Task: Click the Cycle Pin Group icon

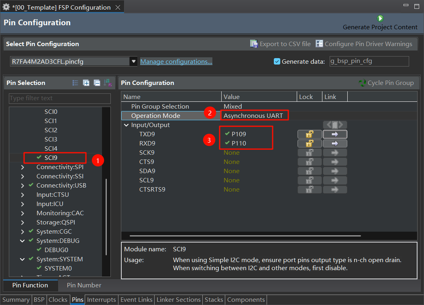Action: [x=362, y=83]
